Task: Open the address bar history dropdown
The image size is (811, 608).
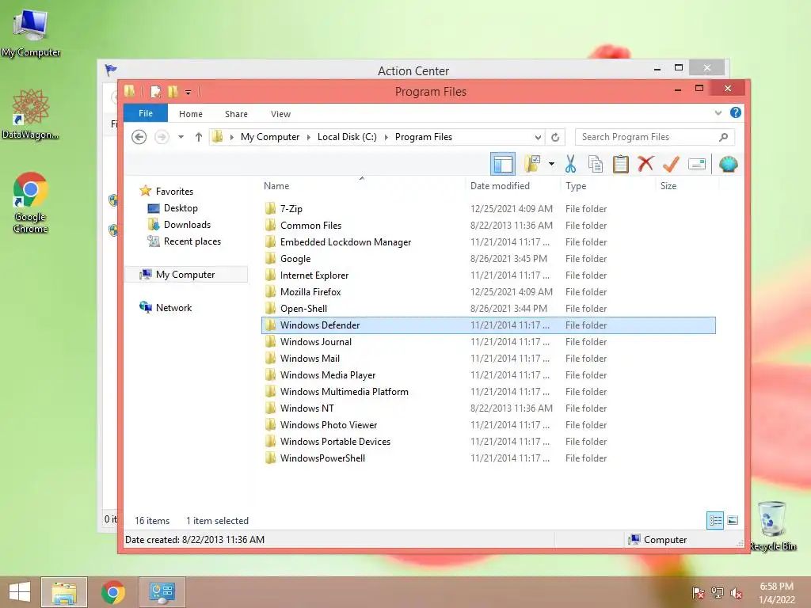Action: pyautogui.click(x=538, y=137)
